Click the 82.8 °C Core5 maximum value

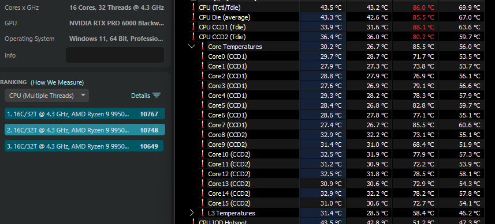tap(423, 105)
